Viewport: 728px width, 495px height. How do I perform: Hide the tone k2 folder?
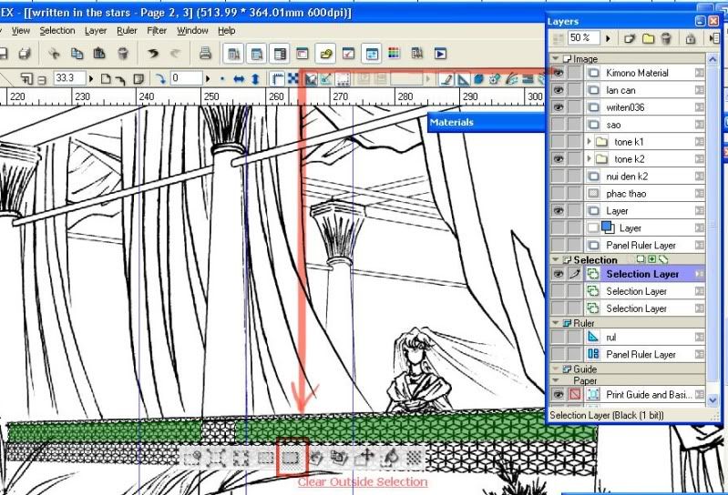point(558,159)
